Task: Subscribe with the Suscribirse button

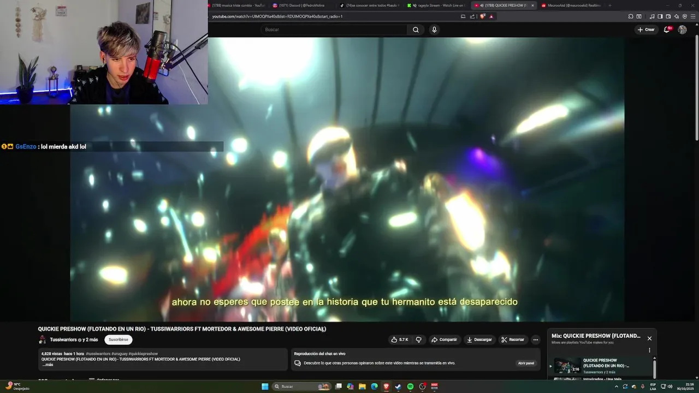Action: (118, 340)
